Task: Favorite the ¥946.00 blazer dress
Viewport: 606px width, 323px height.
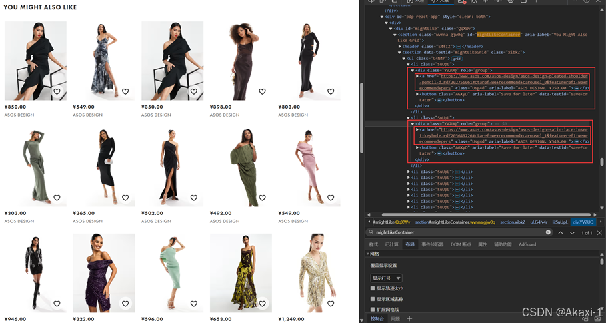Action: click(57, 304)
